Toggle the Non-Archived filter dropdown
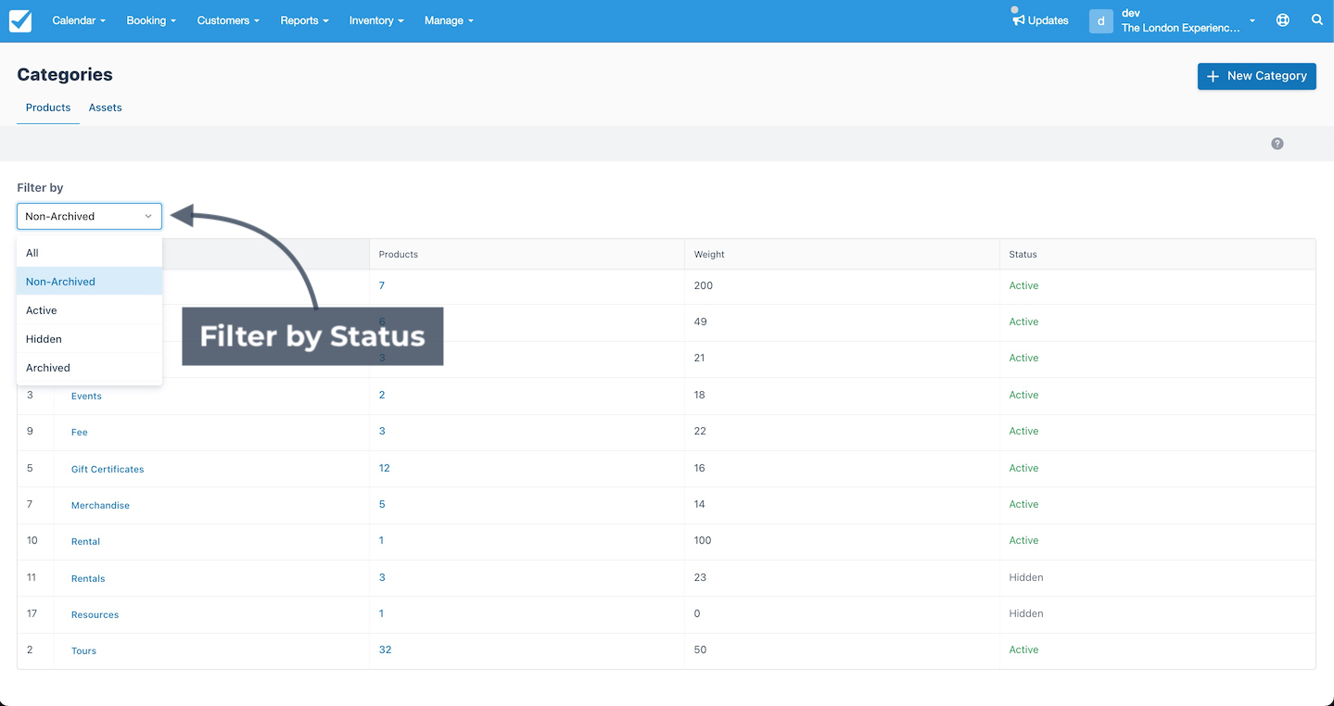Screen dimensions: 1334x706 tap(89, 216)
